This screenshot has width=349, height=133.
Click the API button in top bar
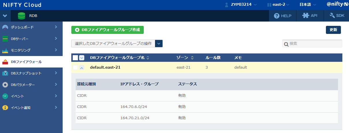pyautogui.click(x=310, y=16)
